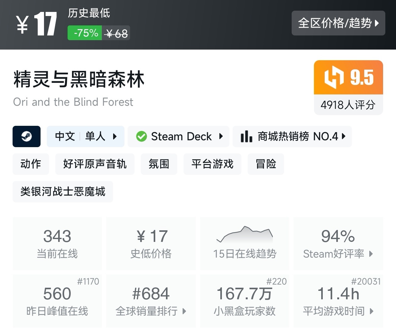The image size is (396, 331).
Task: Click the ¥17 current price in header
Action: point(36,24)
